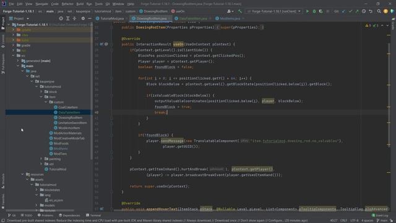This screenshot has width=396, height=223.
Task: Open the Event Log
Action: [380, 216]
